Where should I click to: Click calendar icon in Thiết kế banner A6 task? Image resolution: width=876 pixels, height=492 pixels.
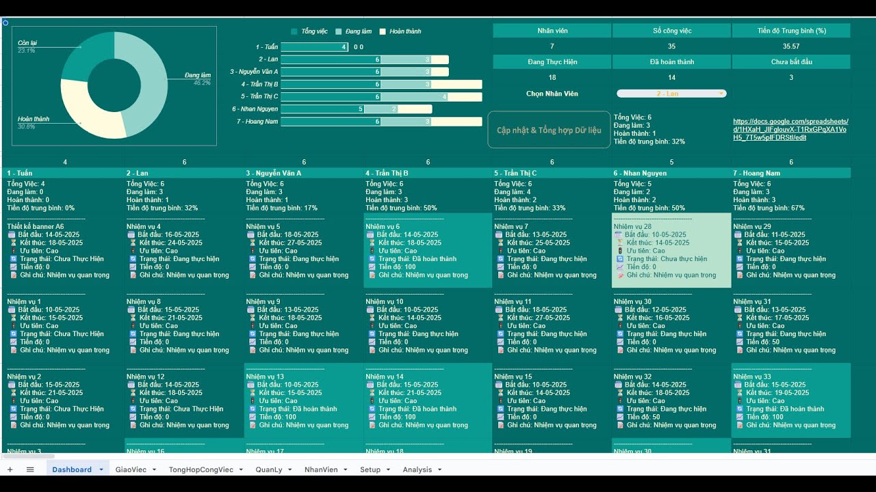tap(11, 234)
